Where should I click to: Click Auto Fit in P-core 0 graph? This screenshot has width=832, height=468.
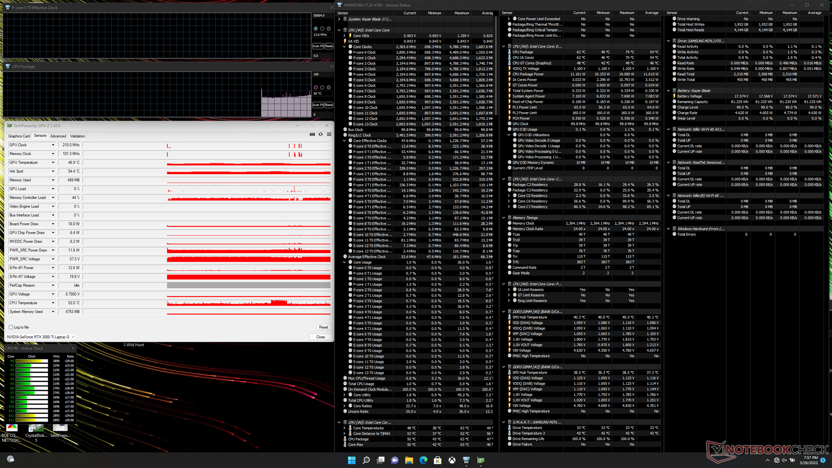click(318, 46)
